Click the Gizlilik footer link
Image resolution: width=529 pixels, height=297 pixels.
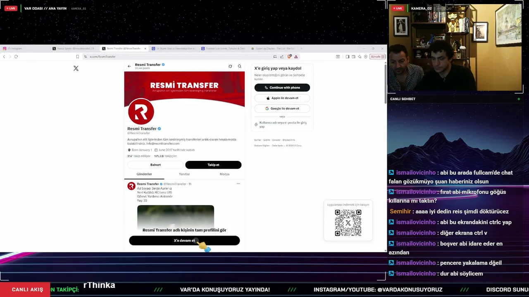[267, 140]
